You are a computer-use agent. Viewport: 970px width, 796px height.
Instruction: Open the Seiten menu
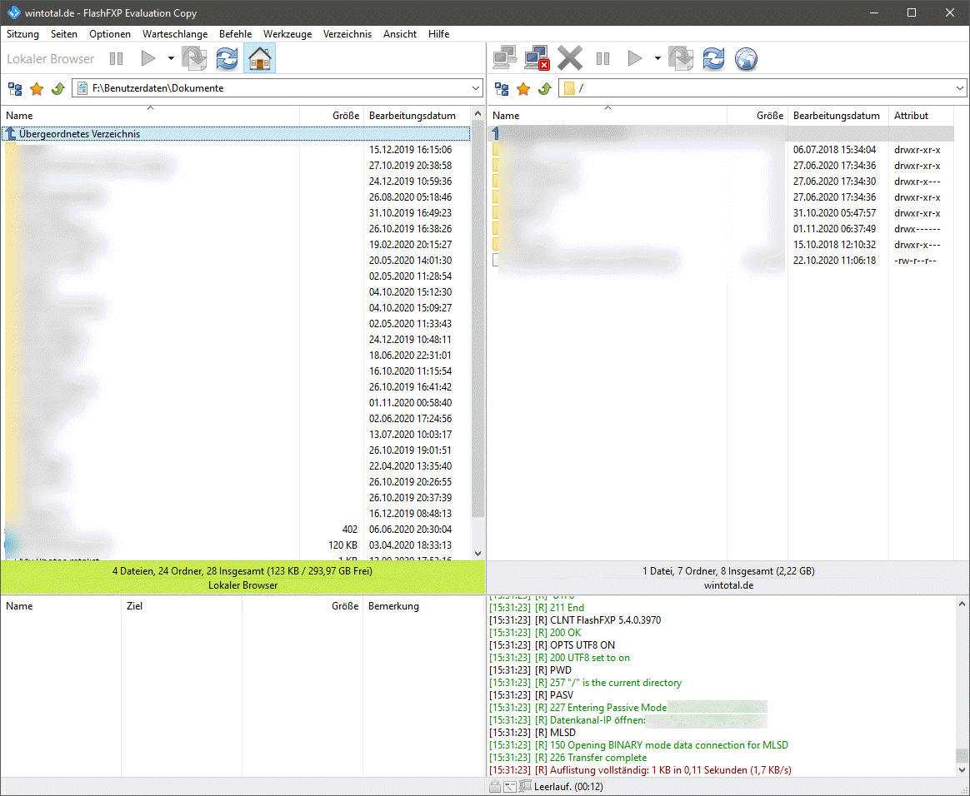pos(63,34)
